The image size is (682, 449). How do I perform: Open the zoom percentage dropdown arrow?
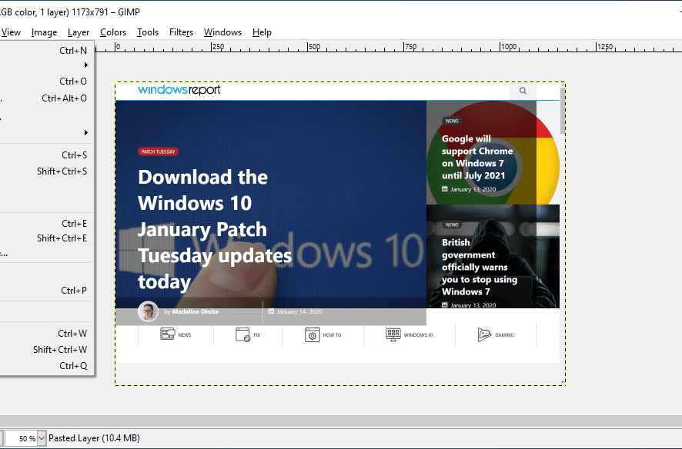tap(42, 438)
